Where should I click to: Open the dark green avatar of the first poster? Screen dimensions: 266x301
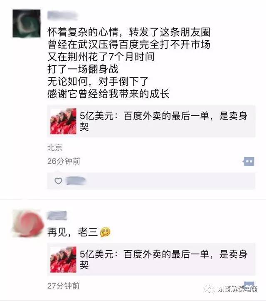tap(27, 23)
